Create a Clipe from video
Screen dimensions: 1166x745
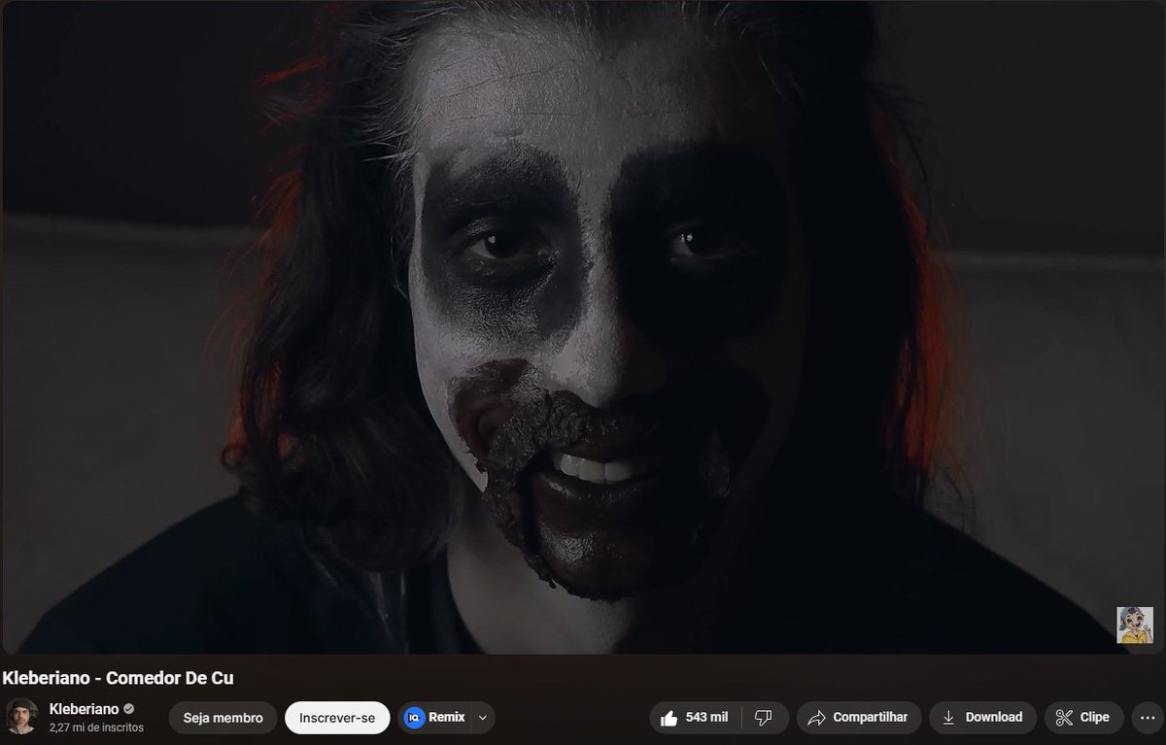pos(1083,718)
